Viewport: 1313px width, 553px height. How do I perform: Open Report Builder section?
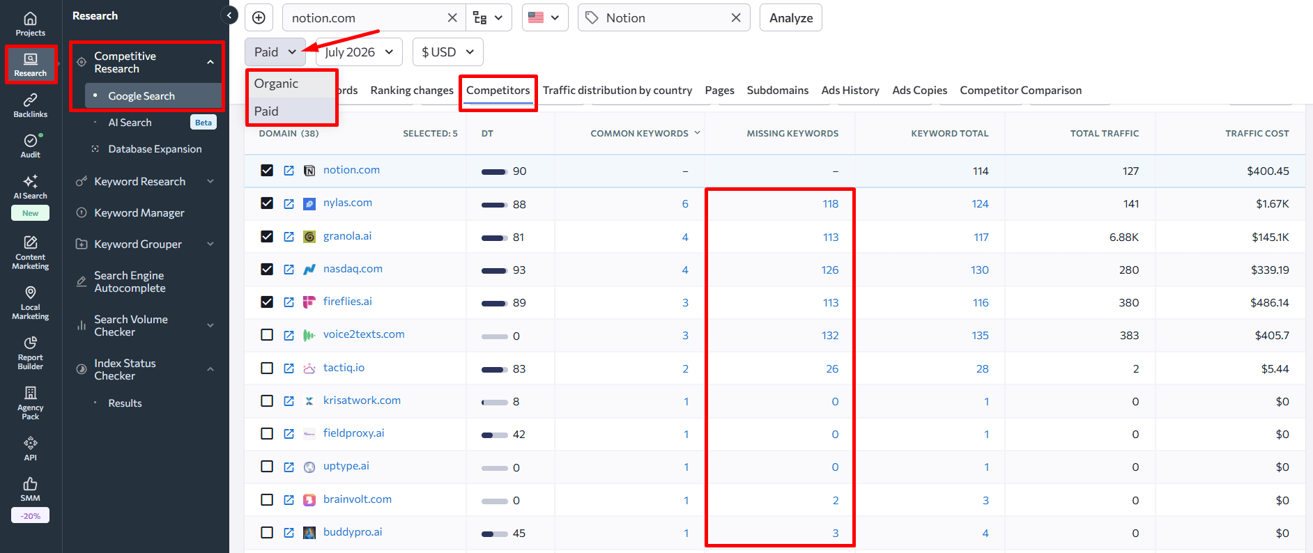click(x=31, y=352)
